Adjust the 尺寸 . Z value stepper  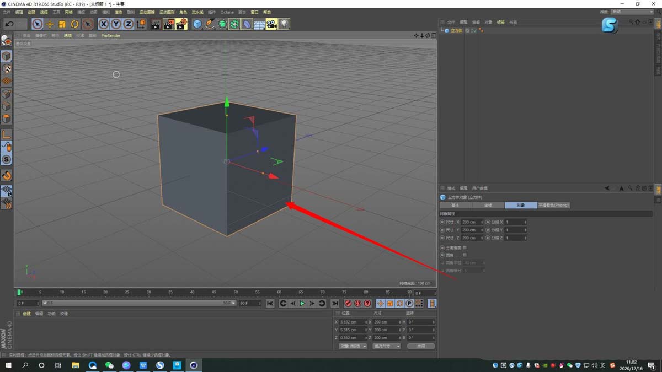(x=482, y=238)
